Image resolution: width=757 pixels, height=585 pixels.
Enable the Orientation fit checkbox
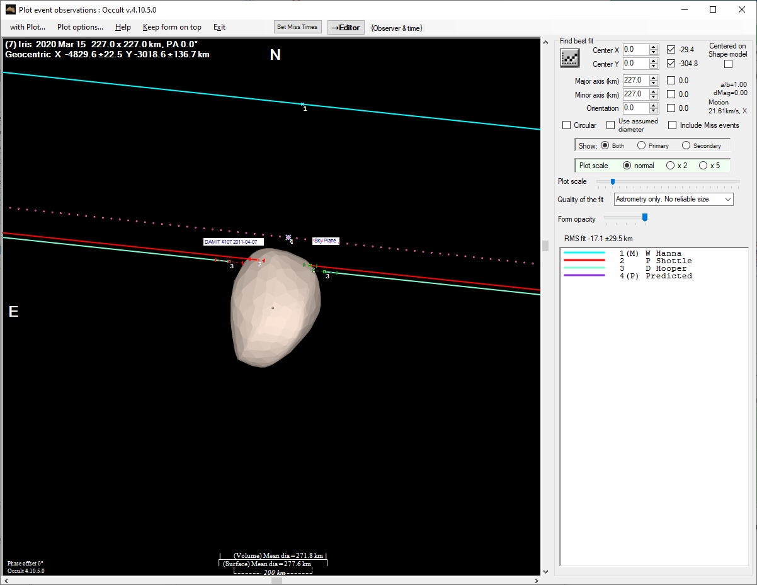point(671,108)
